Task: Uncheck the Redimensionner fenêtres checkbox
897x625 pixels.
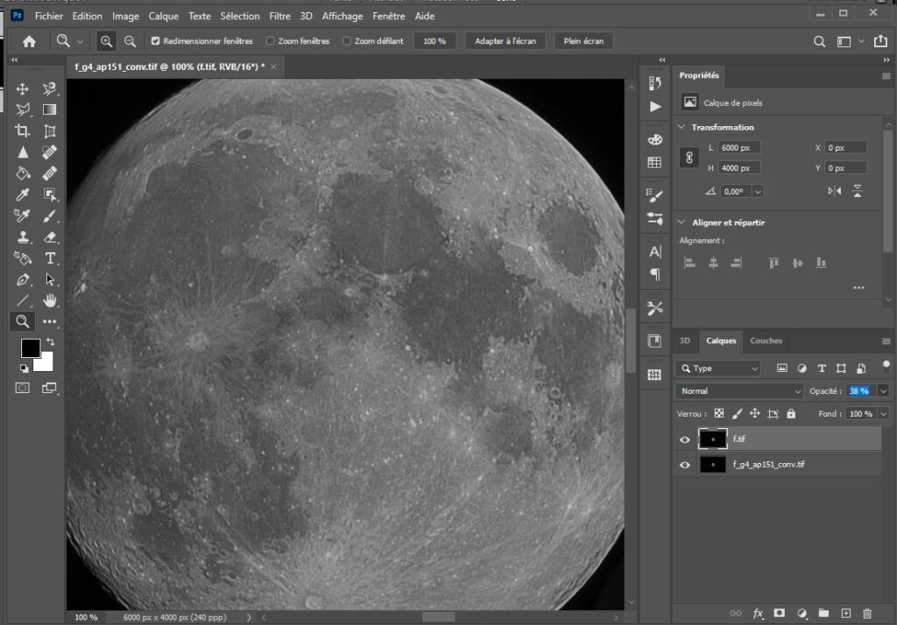Action: (x=156, y=41)
